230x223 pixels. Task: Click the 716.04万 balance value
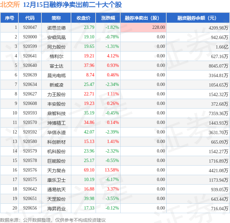pos(219,209)
